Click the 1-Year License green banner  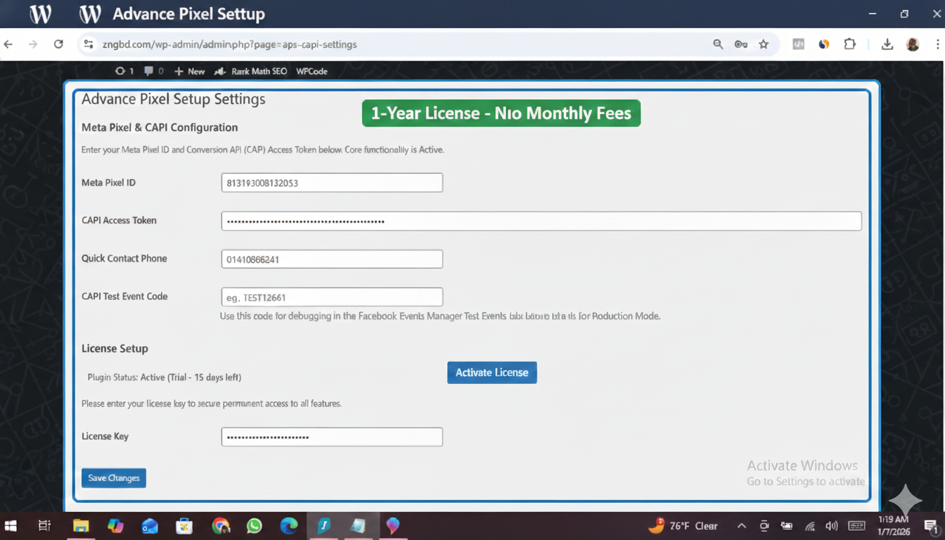click(501, 113)
